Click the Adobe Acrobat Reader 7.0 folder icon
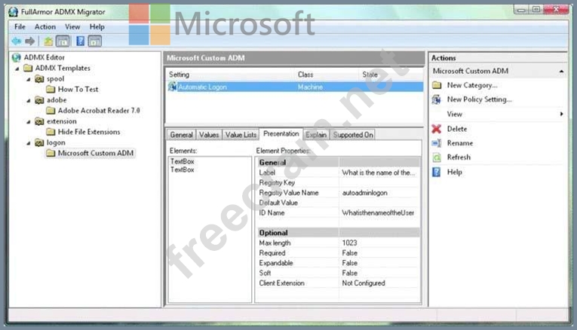The width and height of the screenshot is (577, 330). coord(51,110)
